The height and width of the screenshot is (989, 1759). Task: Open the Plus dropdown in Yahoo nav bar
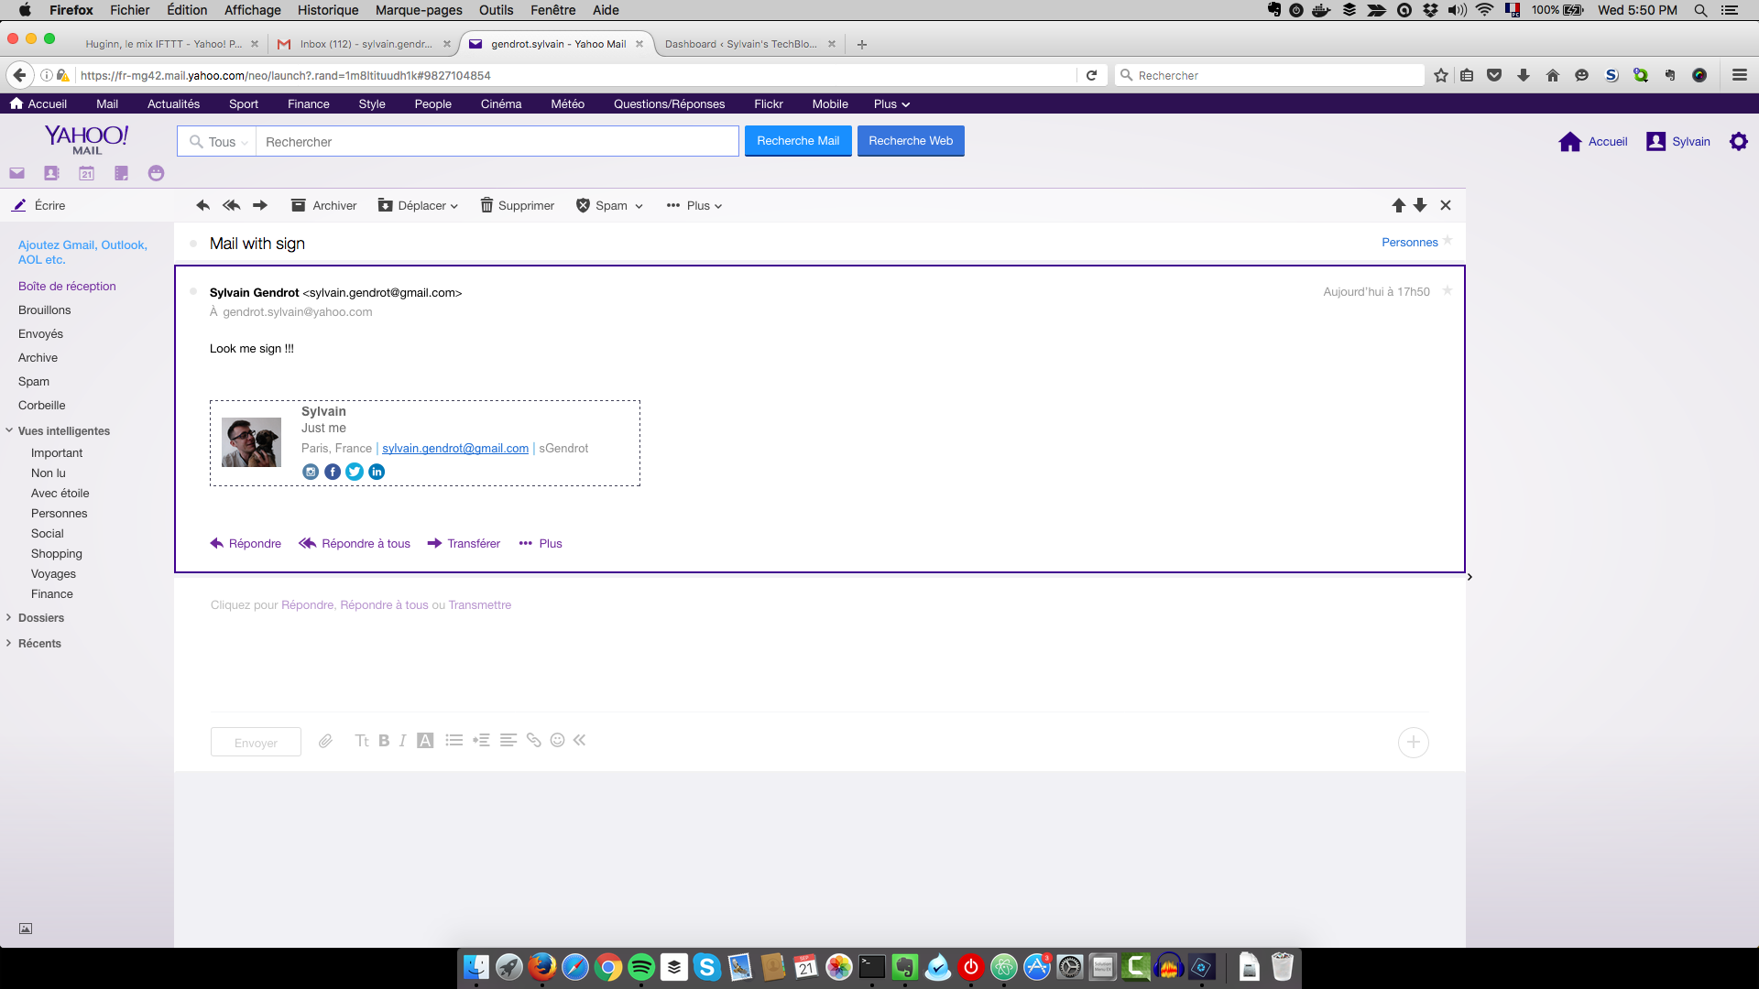click(891, 103)
